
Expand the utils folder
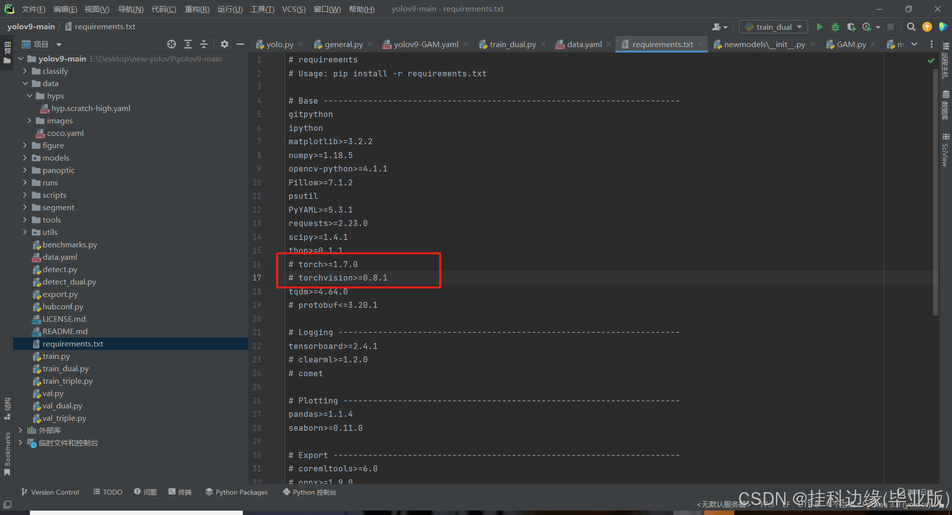pyautogui.click(x=25, y=232)
